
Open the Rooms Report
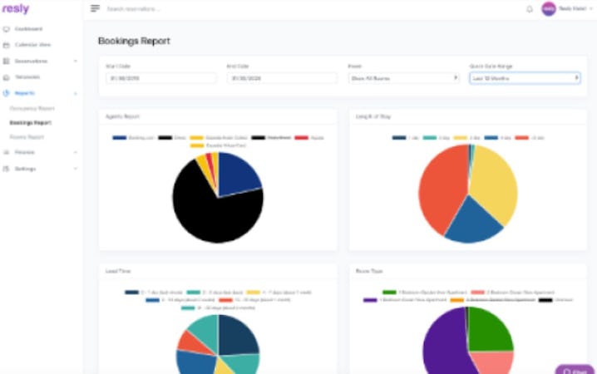point(27,137)
